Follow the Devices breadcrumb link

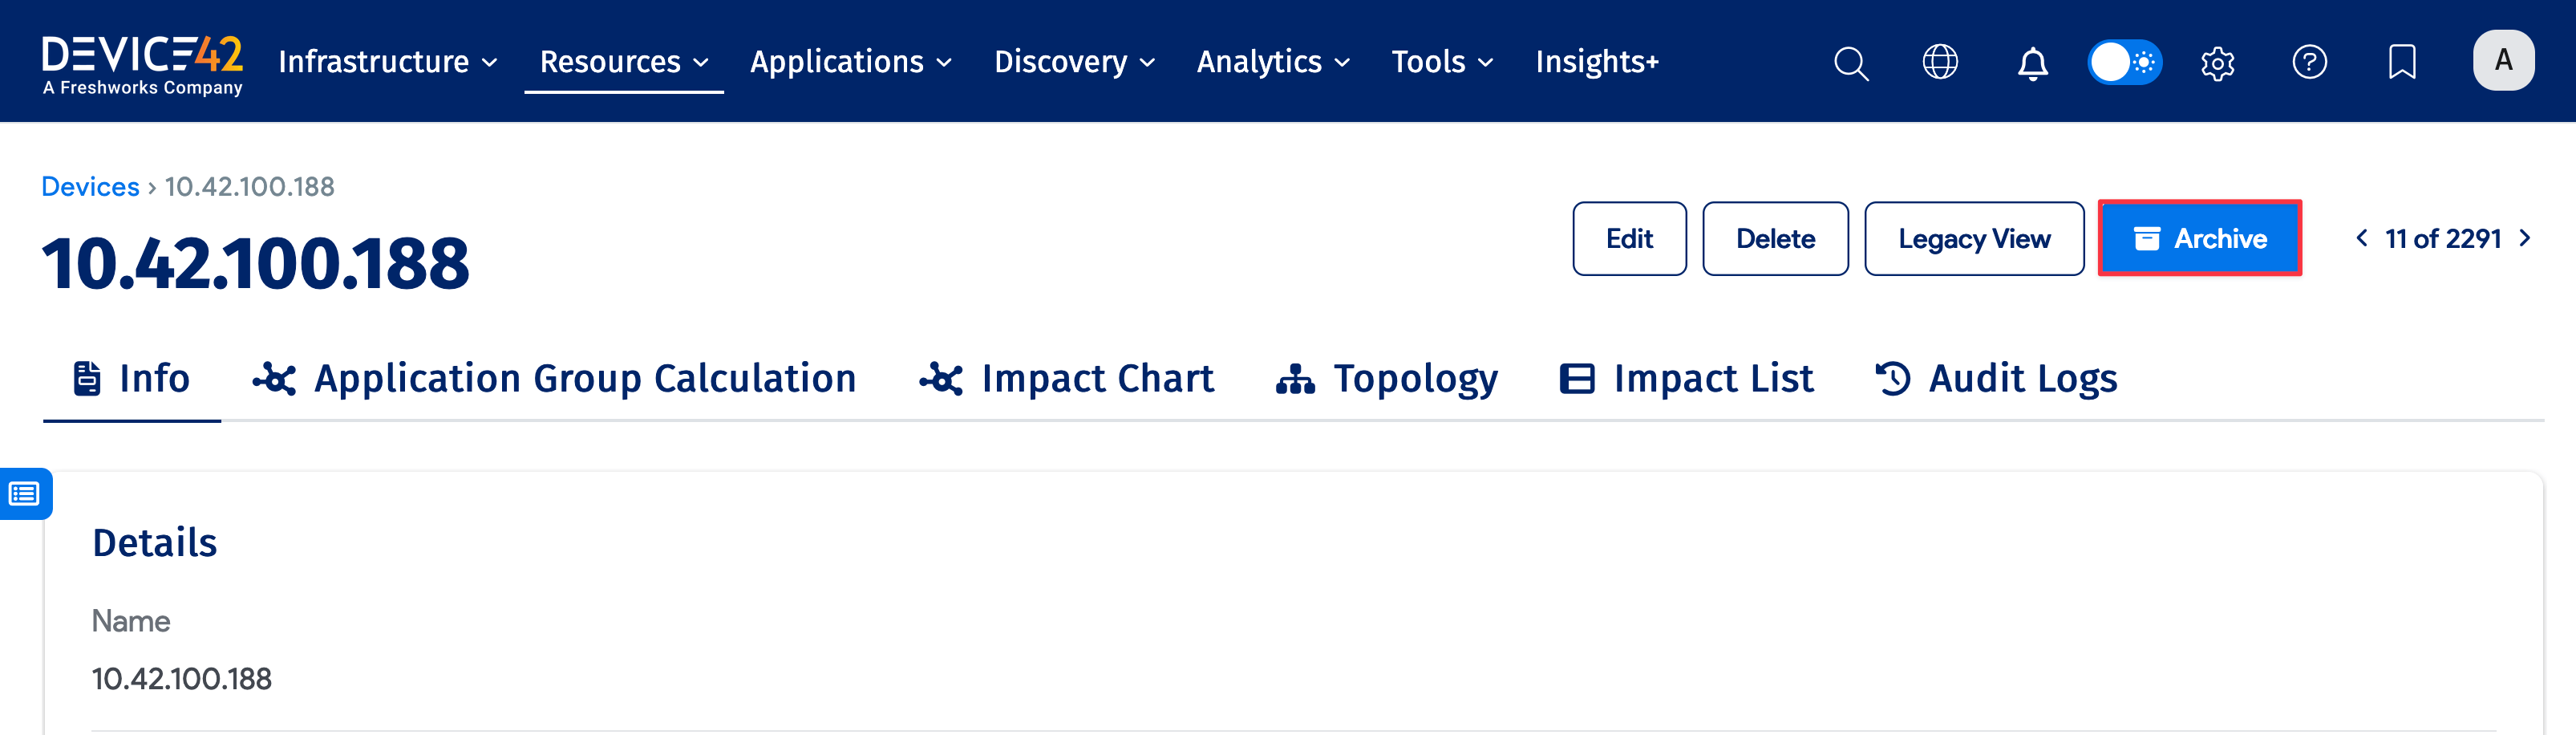pyautogui.click(x=90, y=187)
